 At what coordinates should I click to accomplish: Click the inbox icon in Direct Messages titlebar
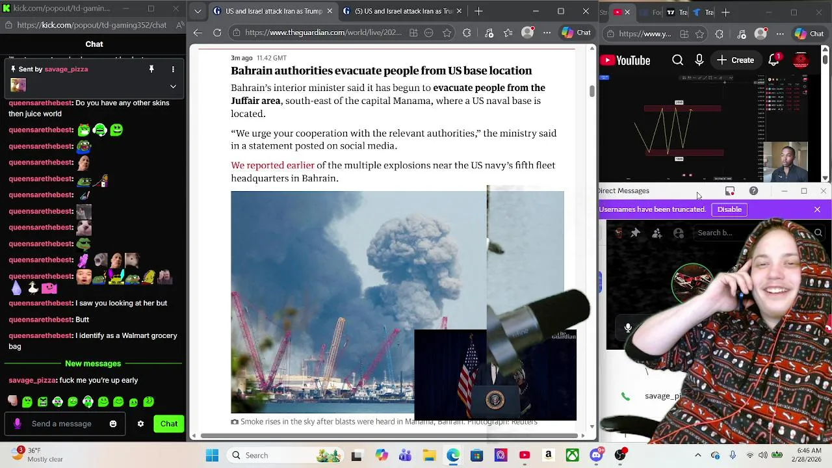click(730, 191)
